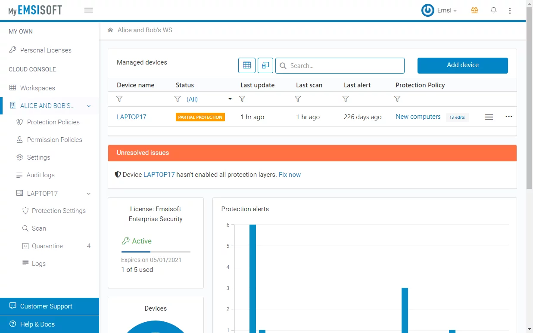Click the filter icon under Device name

120,99
